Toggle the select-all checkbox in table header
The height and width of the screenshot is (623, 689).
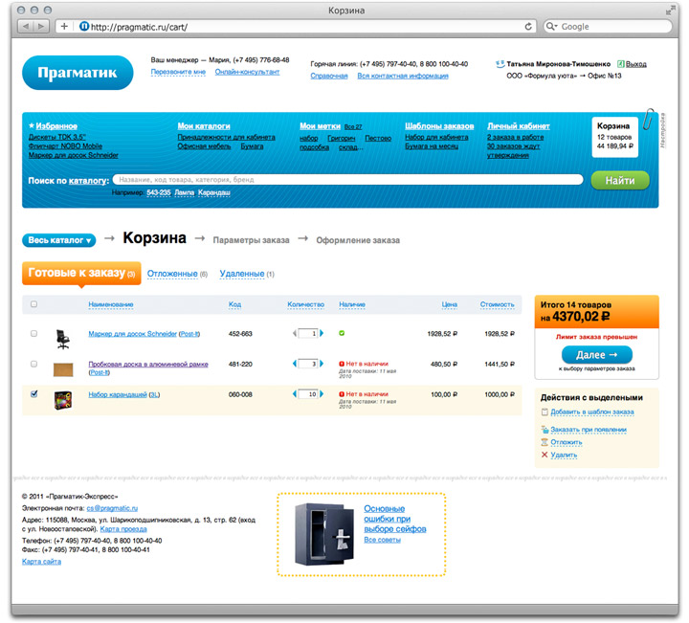coord(34,304)
